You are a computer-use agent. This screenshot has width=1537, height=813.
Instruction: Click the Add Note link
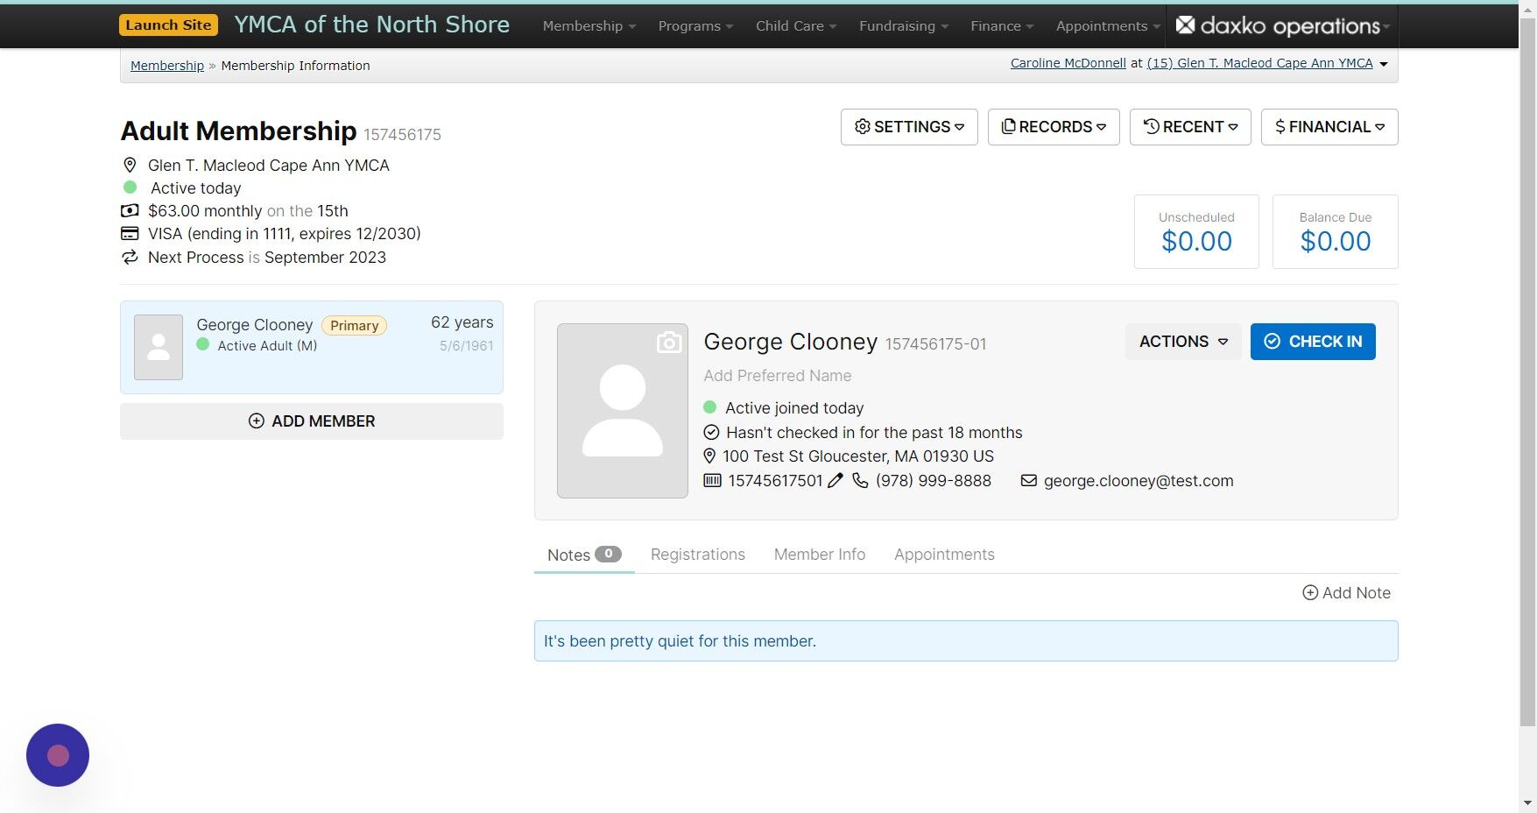(x=1346, y=592)
